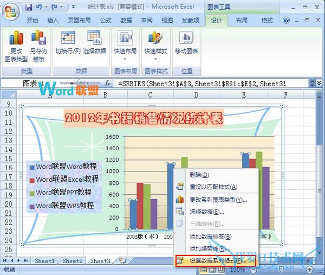325x275 pixels.
Task: Select column D header
Action: click(x=196, y=95)
